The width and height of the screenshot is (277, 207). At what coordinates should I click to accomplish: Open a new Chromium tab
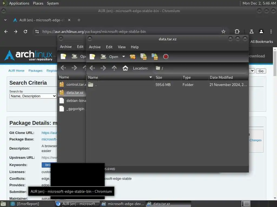point(79,20)
